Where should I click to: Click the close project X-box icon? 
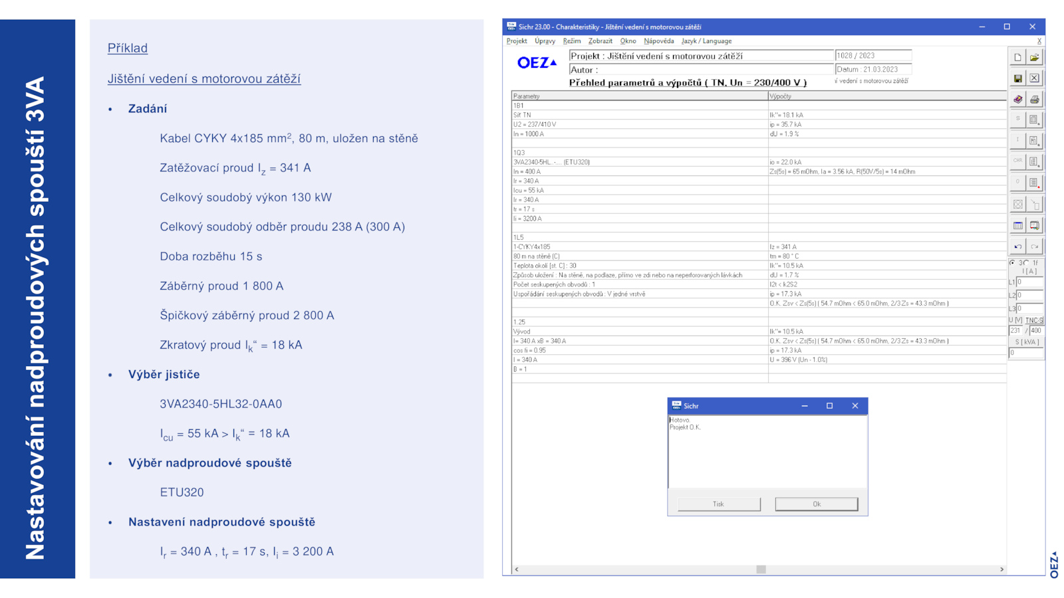coord(1035,78)
